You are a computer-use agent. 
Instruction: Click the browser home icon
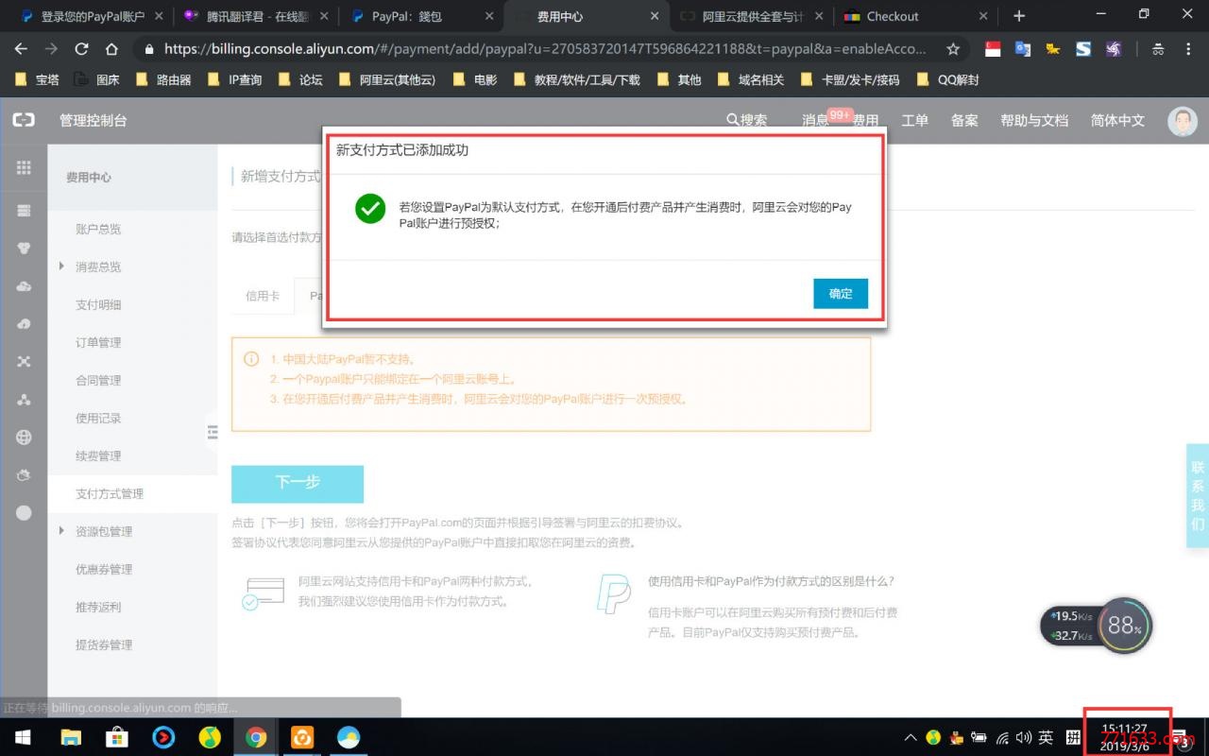pos(111,49)
